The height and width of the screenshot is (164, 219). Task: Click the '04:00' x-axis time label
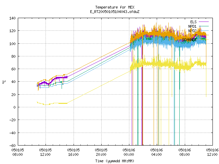tap(156, 154)
